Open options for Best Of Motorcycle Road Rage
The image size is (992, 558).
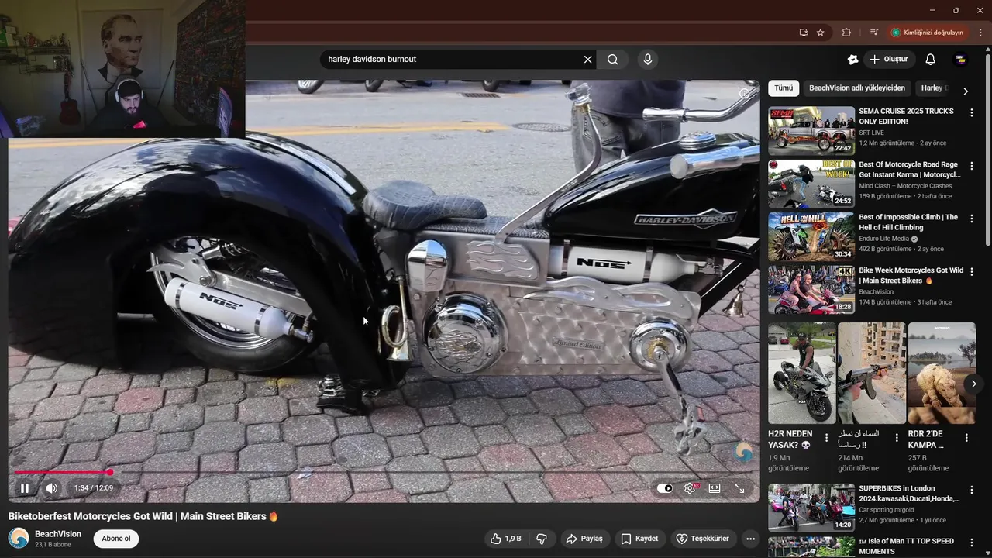pos(972,166)
